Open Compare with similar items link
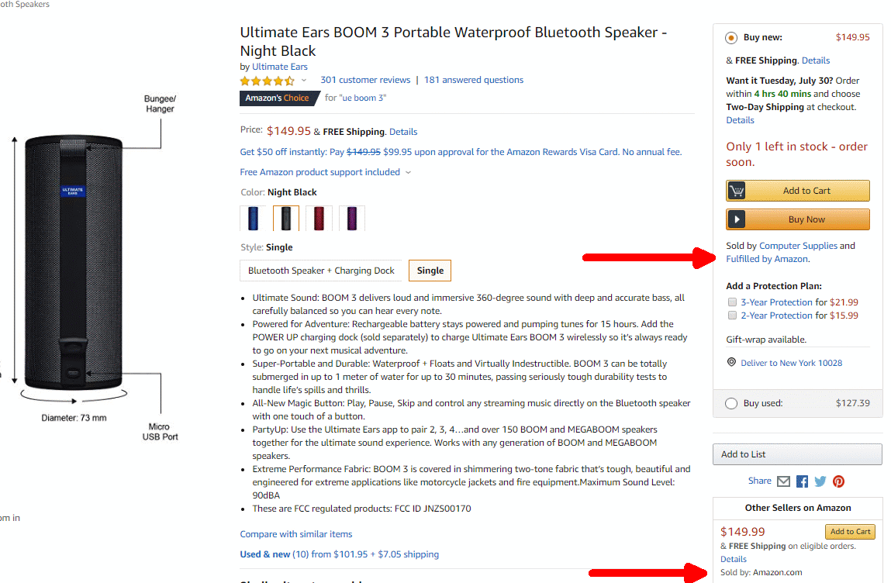This screenshot has width=891, height=583. (296, 534)
